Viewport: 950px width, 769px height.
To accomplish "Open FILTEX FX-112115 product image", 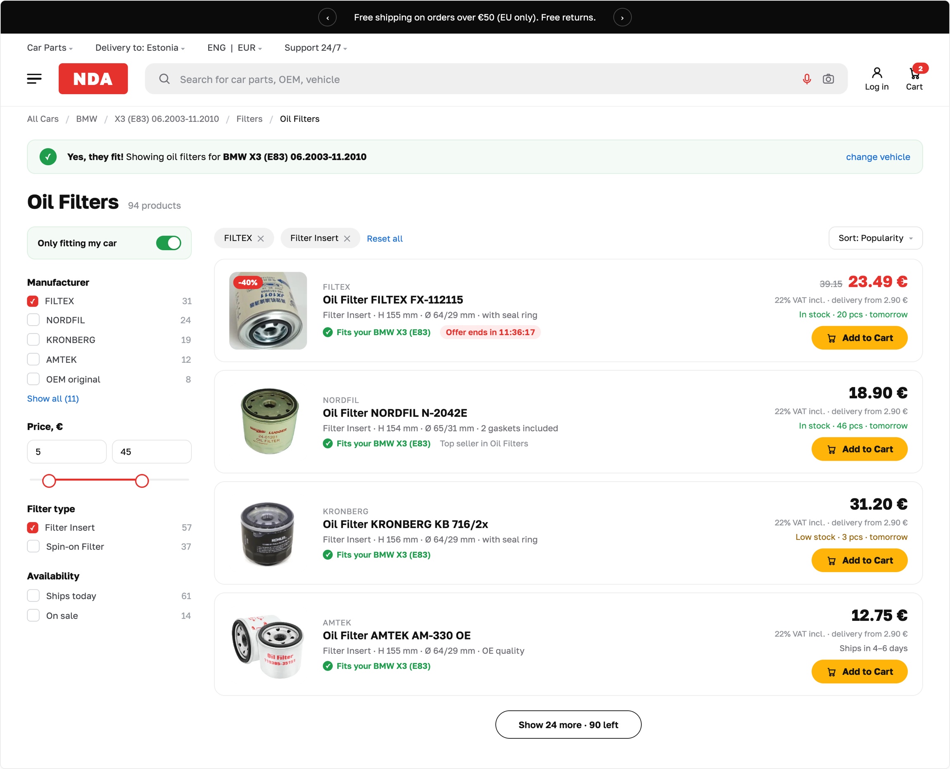I will (268, 310).
